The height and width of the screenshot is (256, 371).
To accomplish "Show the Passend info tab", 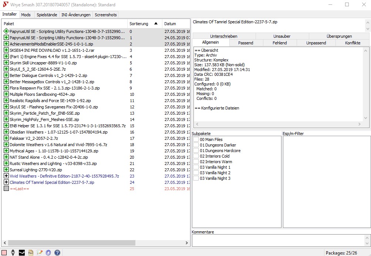I will tap(246, 43).
